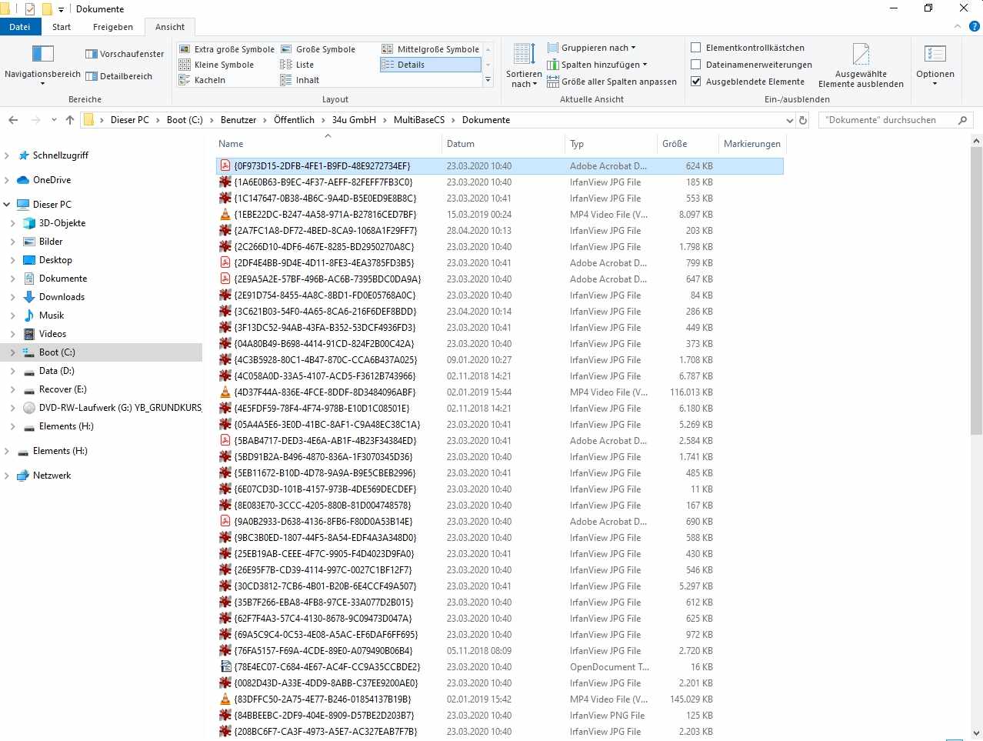Open Gruppieren nach dropdown
This screenshot has width=983, height=741.
pyautogui.click(x=591, y=48)
